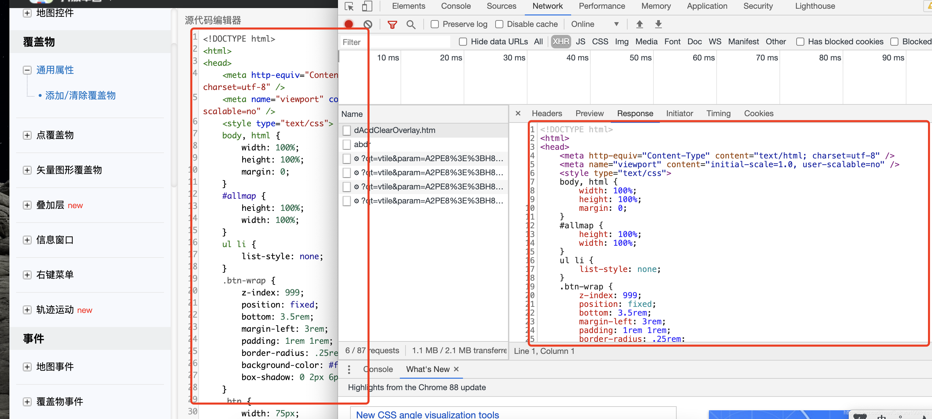The width and height of the screenshot is (932, 419).
Task: Filter requests by Img type
Action: coord(621,42)
